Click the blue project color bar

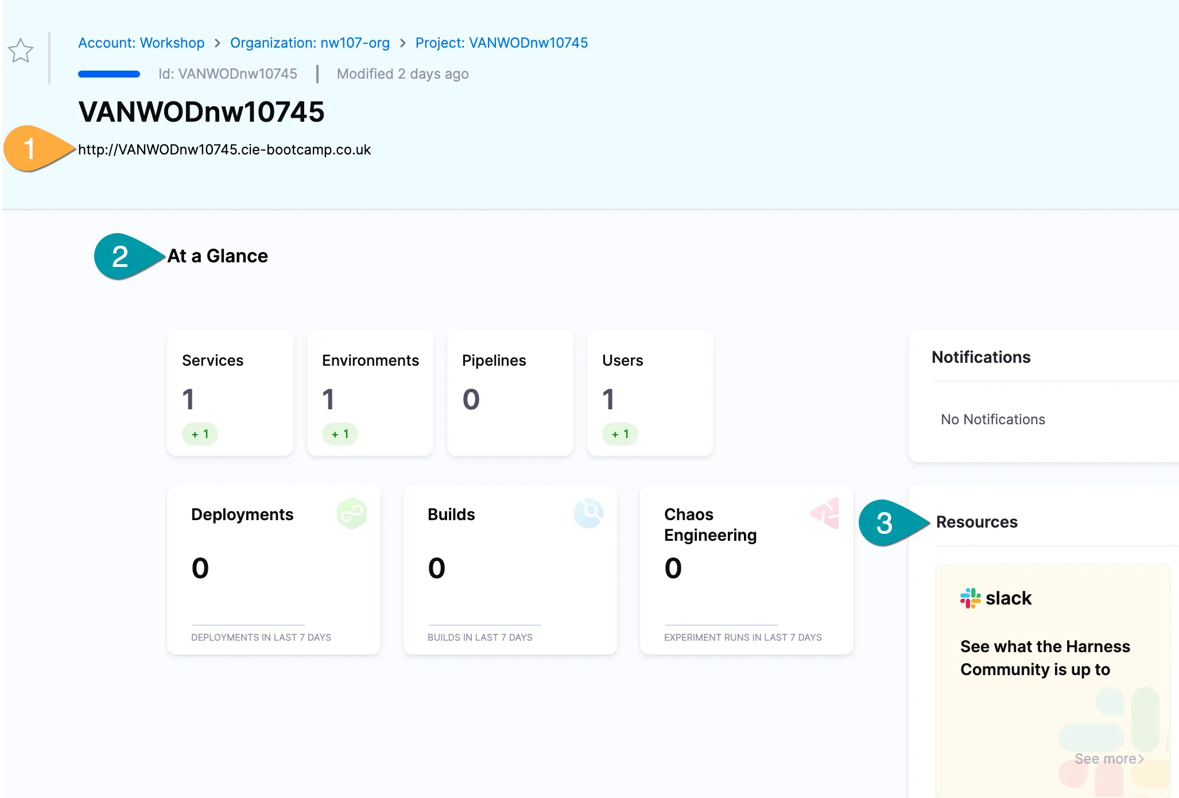coord(109,74)
